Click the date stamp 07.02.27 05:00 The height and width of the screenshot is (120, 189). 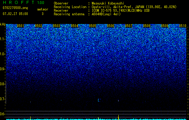[15, 13]
